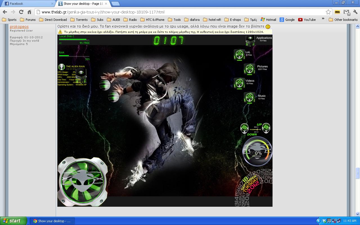The height and width of the screenshot is (225, 360).
Task: Open the Τιμές bookmarks folder
Action: click(x=251, y=20)
